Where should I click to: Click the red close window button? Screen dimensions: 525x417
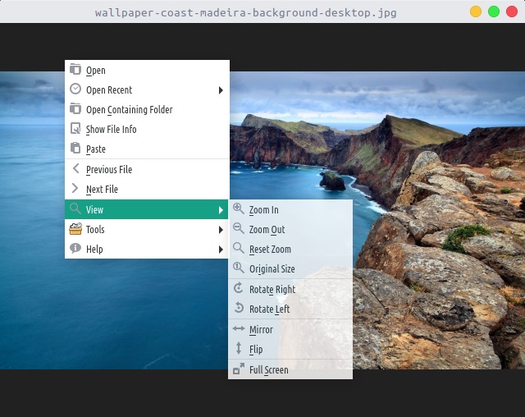point(512,11)
